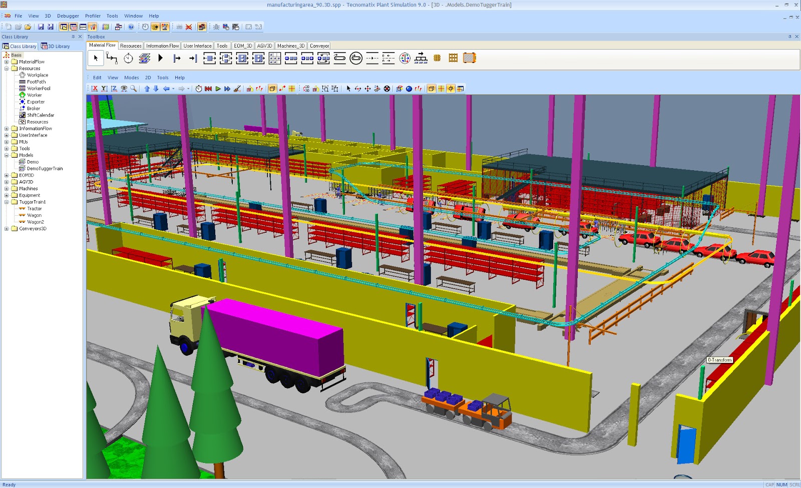Open the dropdown next to the back navigation arrow
801x488 pixels.
[173, 89]
